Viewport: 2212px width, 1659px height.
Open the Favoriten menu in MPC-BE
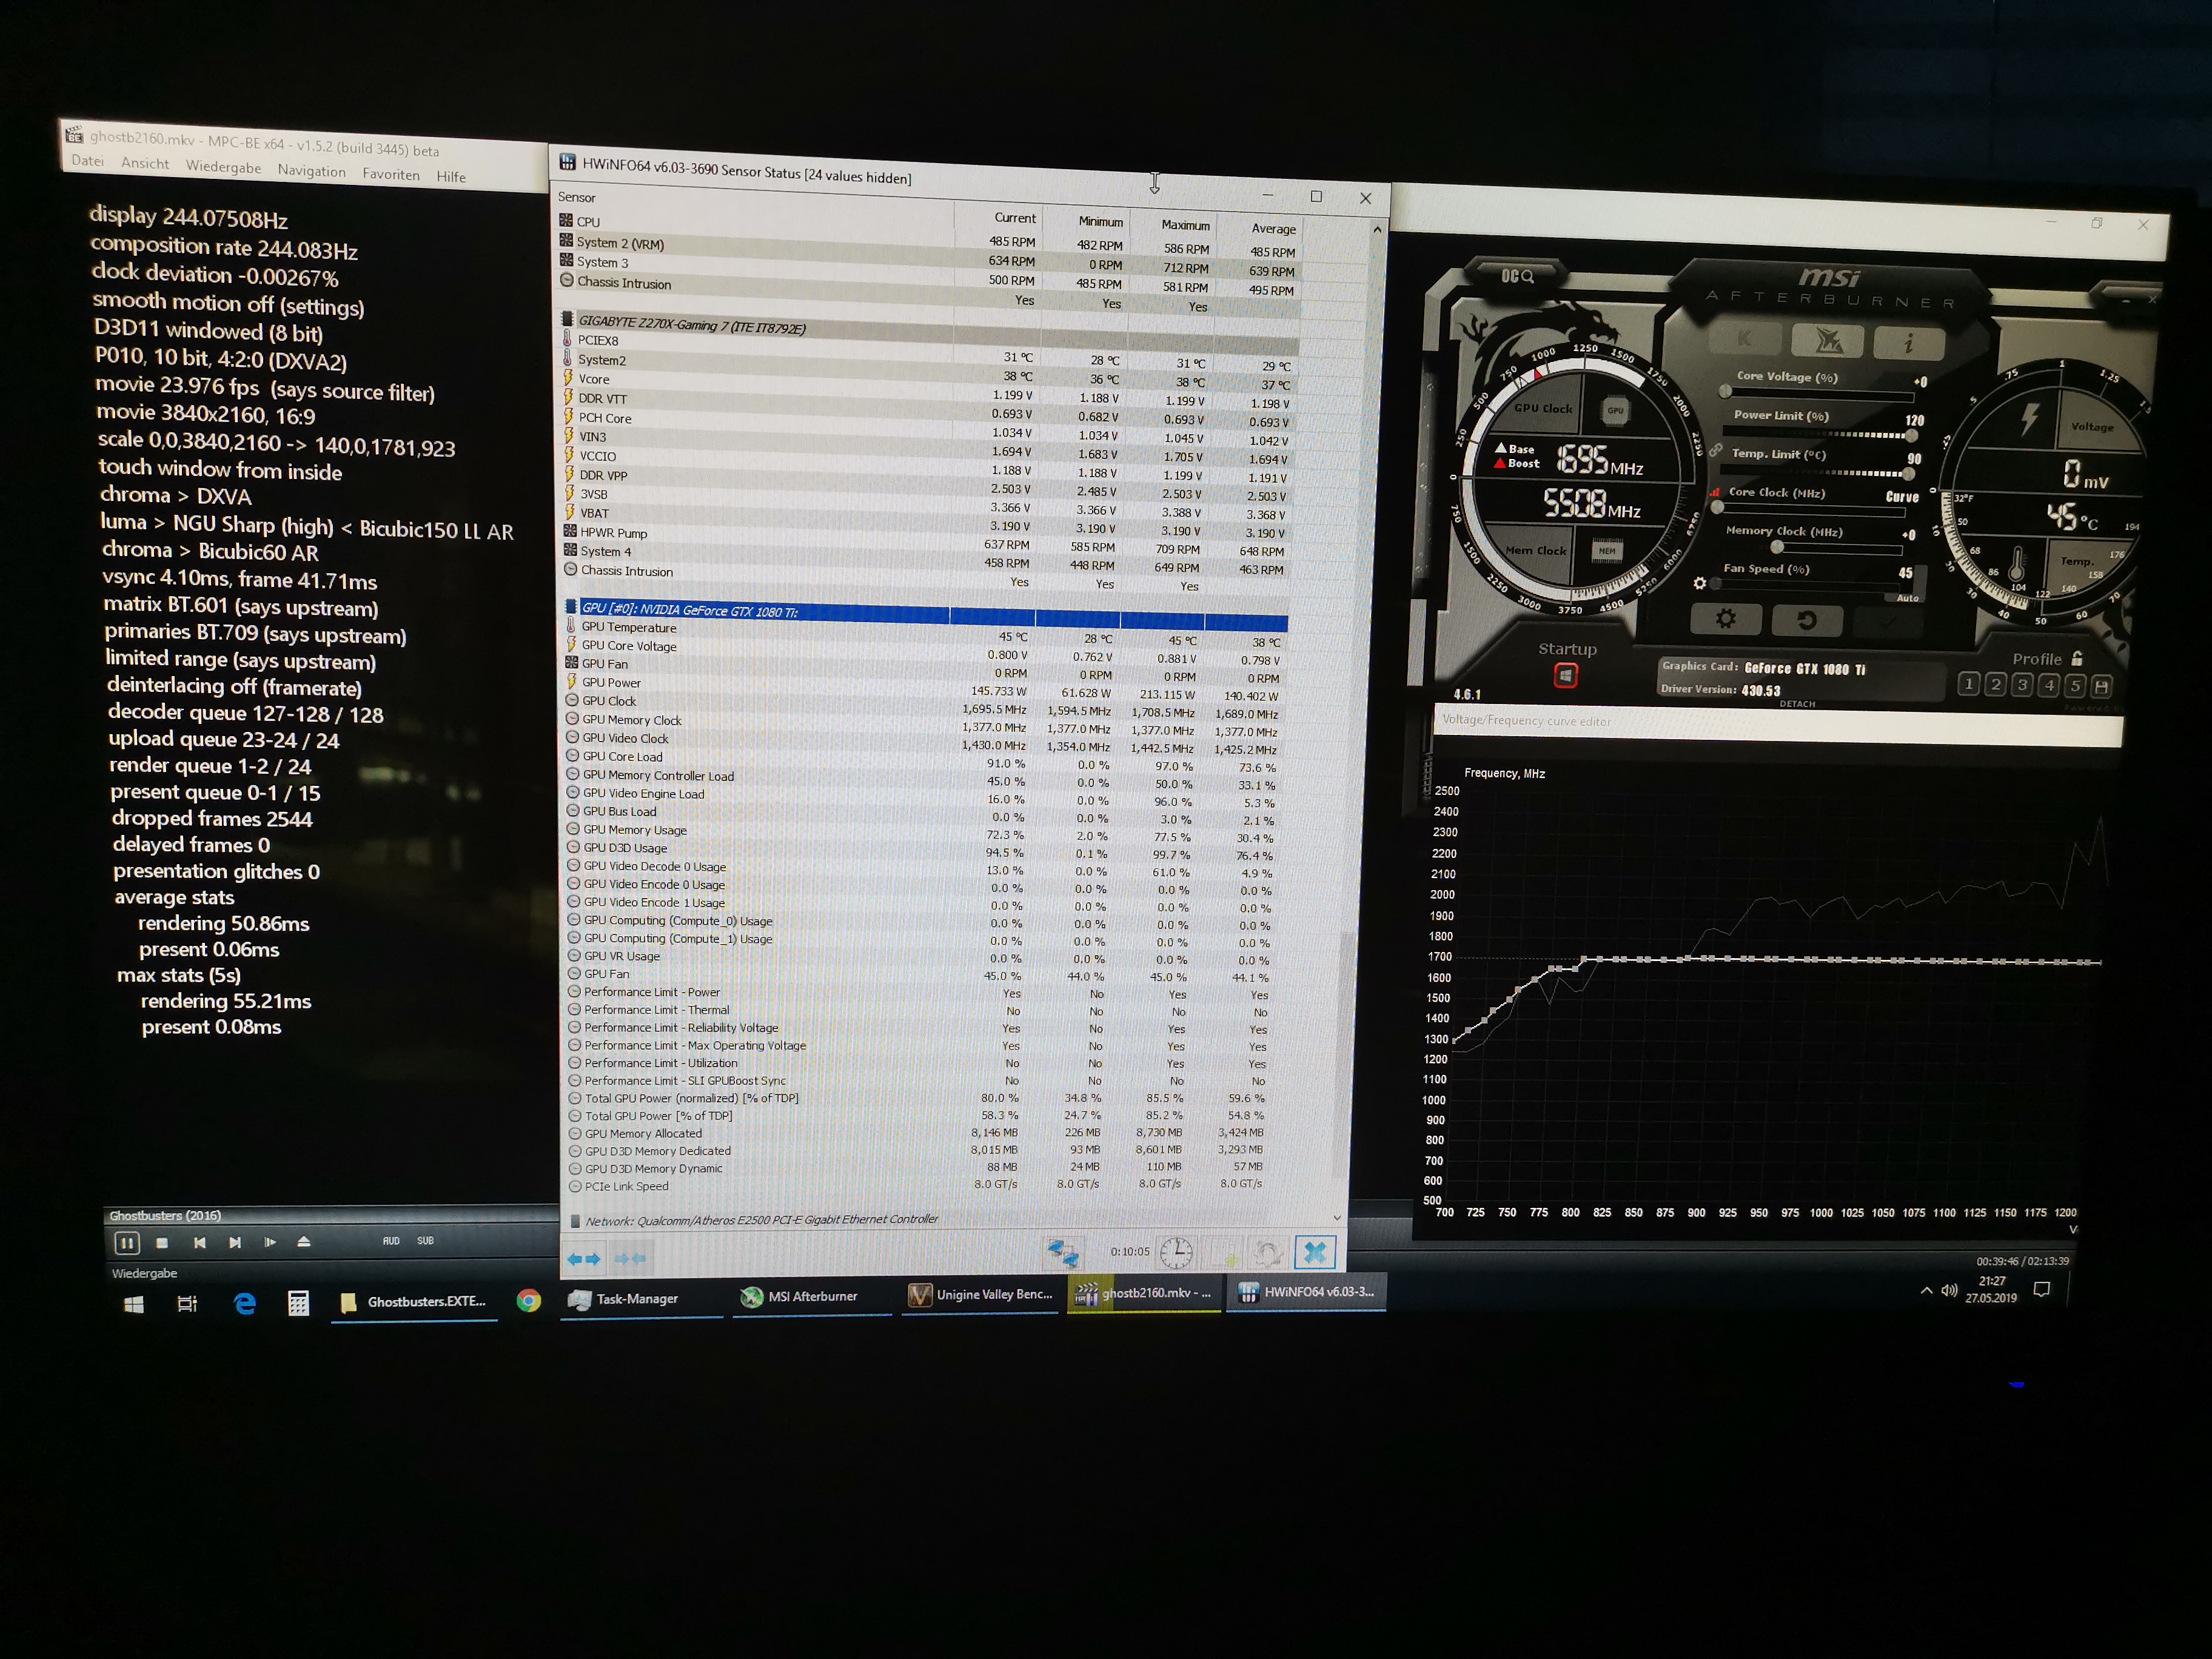tap(391, 174)
